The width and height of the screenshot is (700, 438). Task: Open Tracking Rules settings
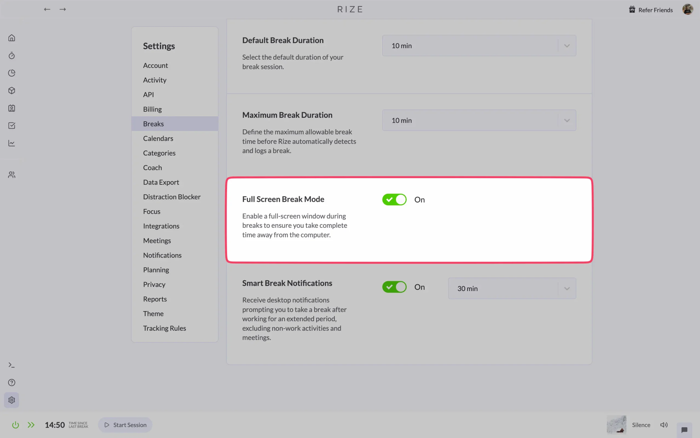point(175,328)
